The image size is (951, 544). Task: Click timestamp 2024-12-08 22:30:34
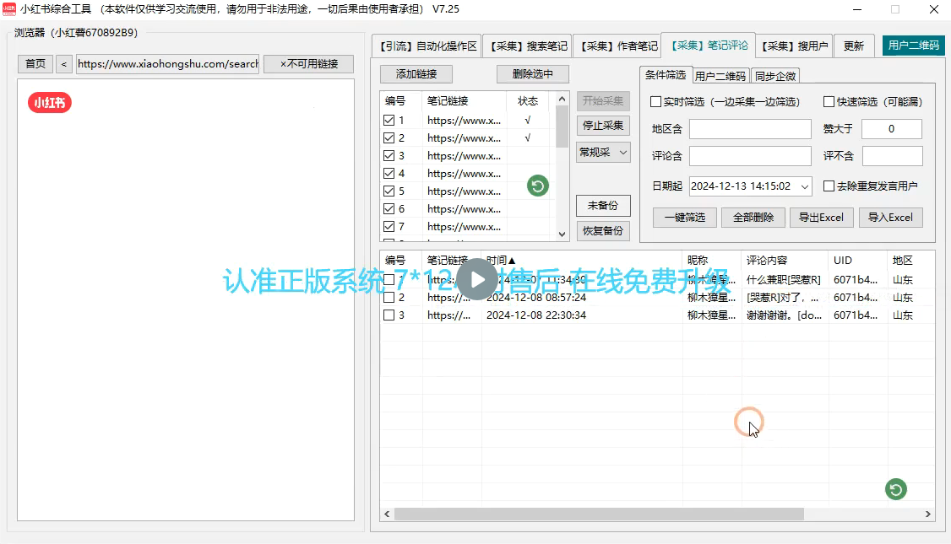tap(536, 315)
